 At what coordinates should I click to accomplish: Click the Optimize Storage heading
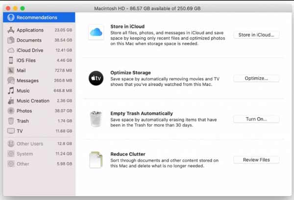(x=130, y=73)
